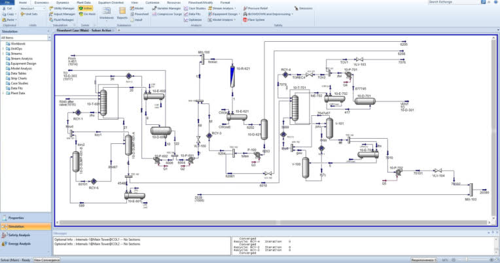Click the Cut button

[7, 9]
